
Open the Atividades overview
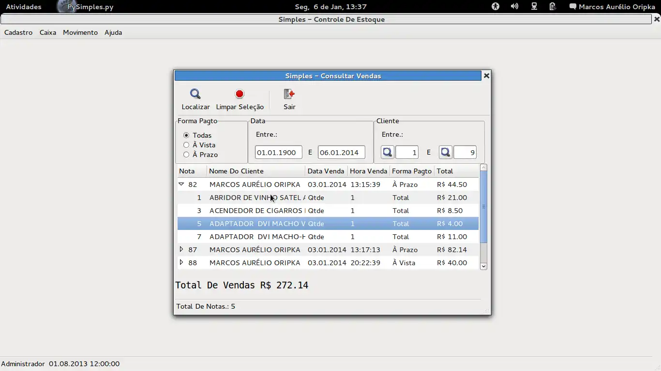24,7
